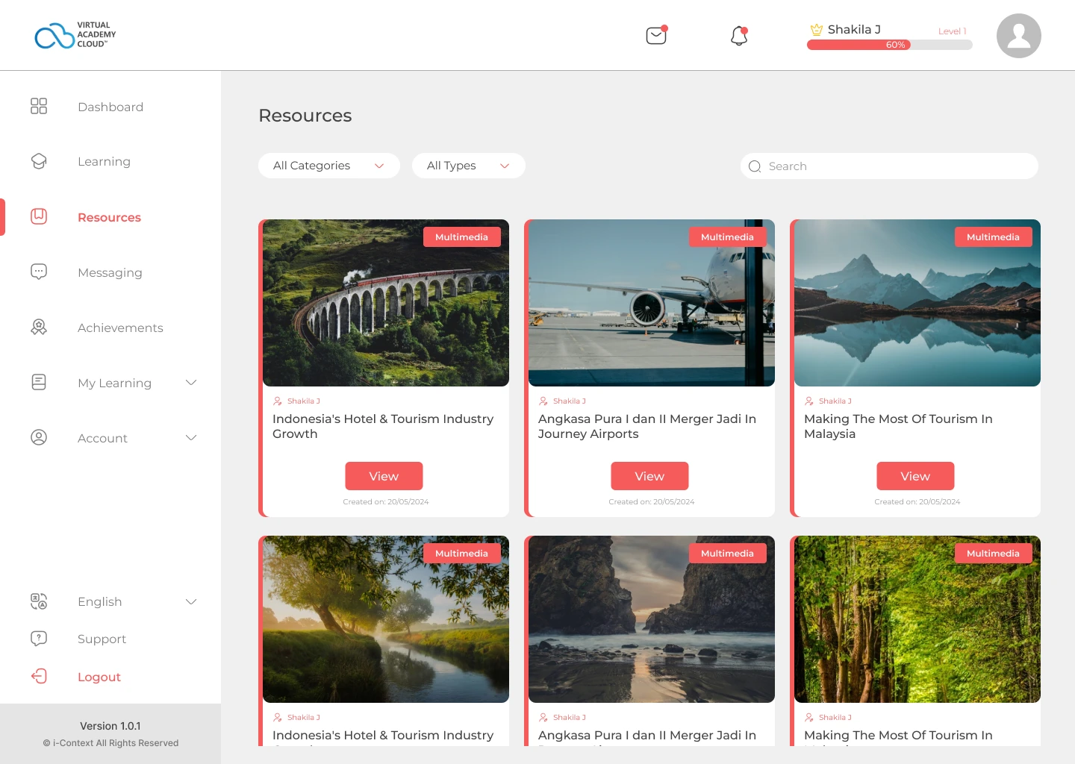Open Support menu item
Image resolution: width=1075 pixels, height=764 pixels.
[102, 639]
